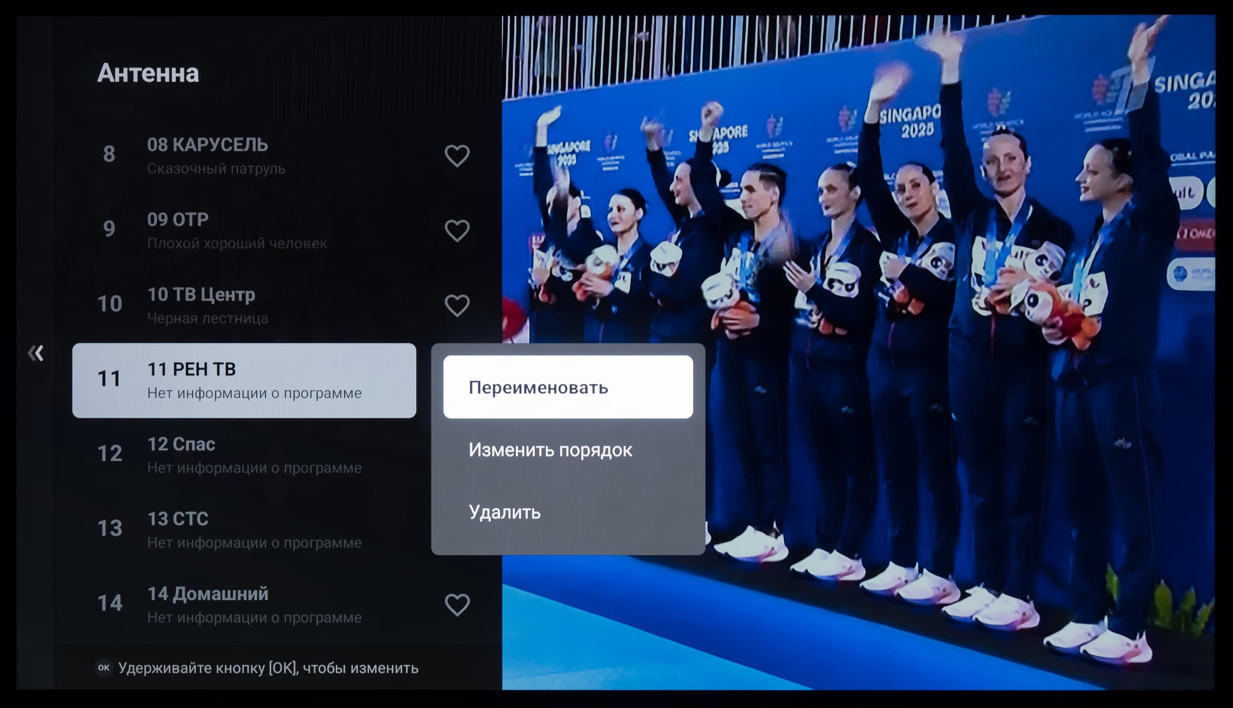1233x708 pixels.
Task: Open channel 12 Спас
Action: (x=181, y=445)
